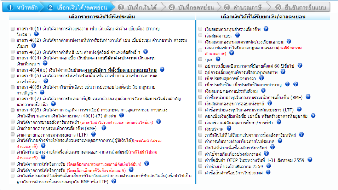Show help for เงินสะสมกองทุนสำรองเลี้ยงชีพ

(266, 29)
